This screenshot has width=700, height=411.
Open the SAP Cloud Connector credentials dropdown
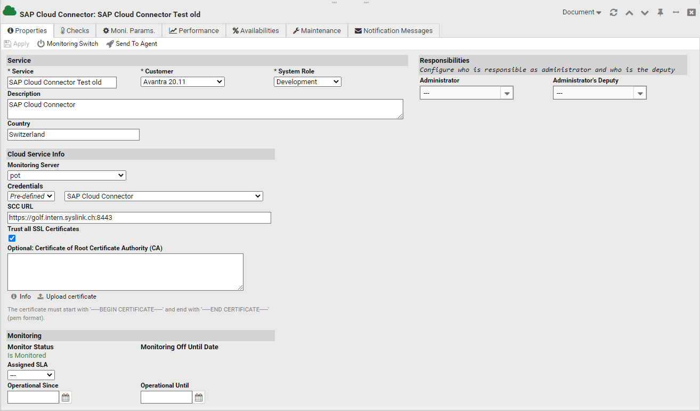[164, 196]
